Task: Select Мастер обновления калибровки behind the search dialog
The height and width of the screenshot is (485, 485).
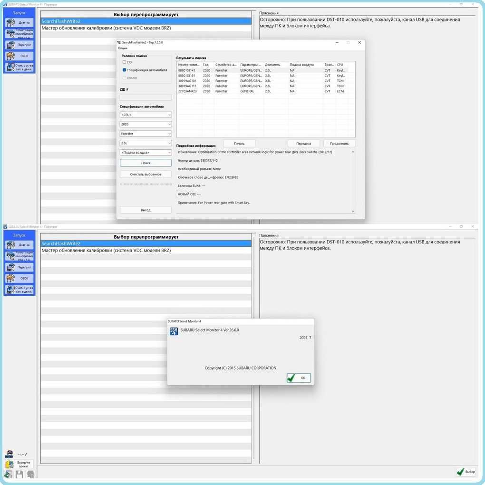Action: [146, 28]
